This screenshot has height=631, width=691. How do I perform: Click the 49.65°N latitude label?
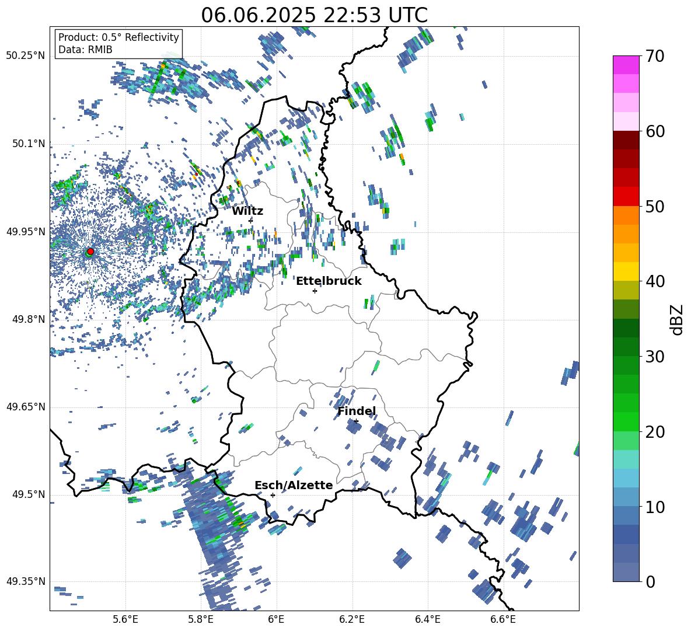point(26,407)
